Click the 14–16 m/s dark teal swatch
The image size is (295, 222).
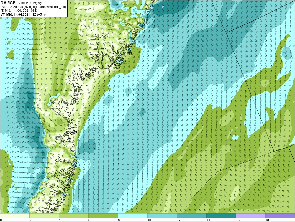[x=221, y=216]
